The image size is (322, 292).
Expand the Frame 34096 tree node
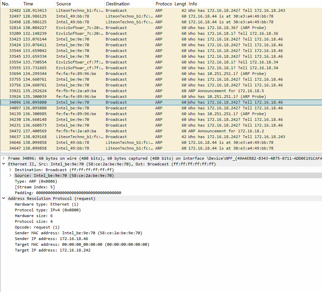[3, 158]
